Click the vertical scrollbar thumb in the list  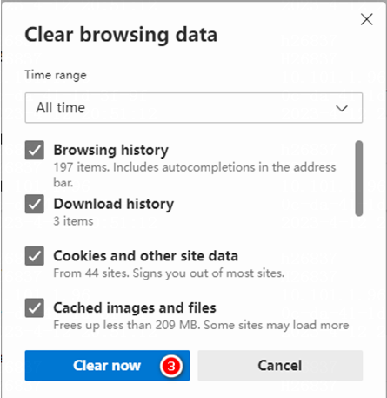[x=359, y=179]
